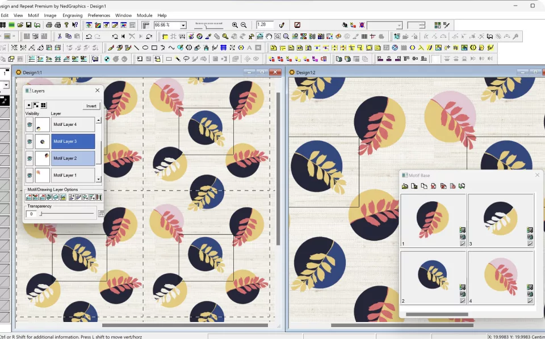Select motif thumbnail 4 in Motif Base
Viewport: 545px width, 339px height.
coord(501,278)
